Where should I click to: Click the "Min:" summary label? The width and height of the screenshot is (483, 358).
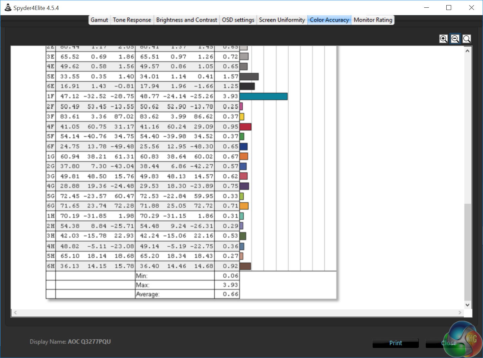(x=142, y=276)
